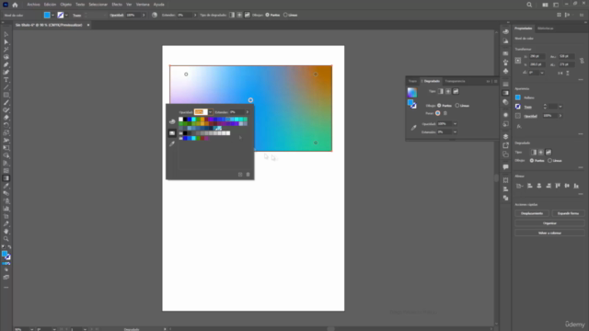Select the Pen tool
The height and width of the screenshot is (331, 589).
point(6,64)
